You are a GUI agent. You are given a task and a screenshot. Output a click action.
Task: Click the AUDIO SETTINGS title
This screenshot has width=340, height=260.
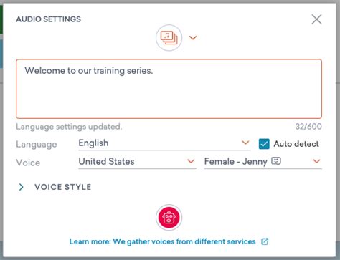click(49, 19)
